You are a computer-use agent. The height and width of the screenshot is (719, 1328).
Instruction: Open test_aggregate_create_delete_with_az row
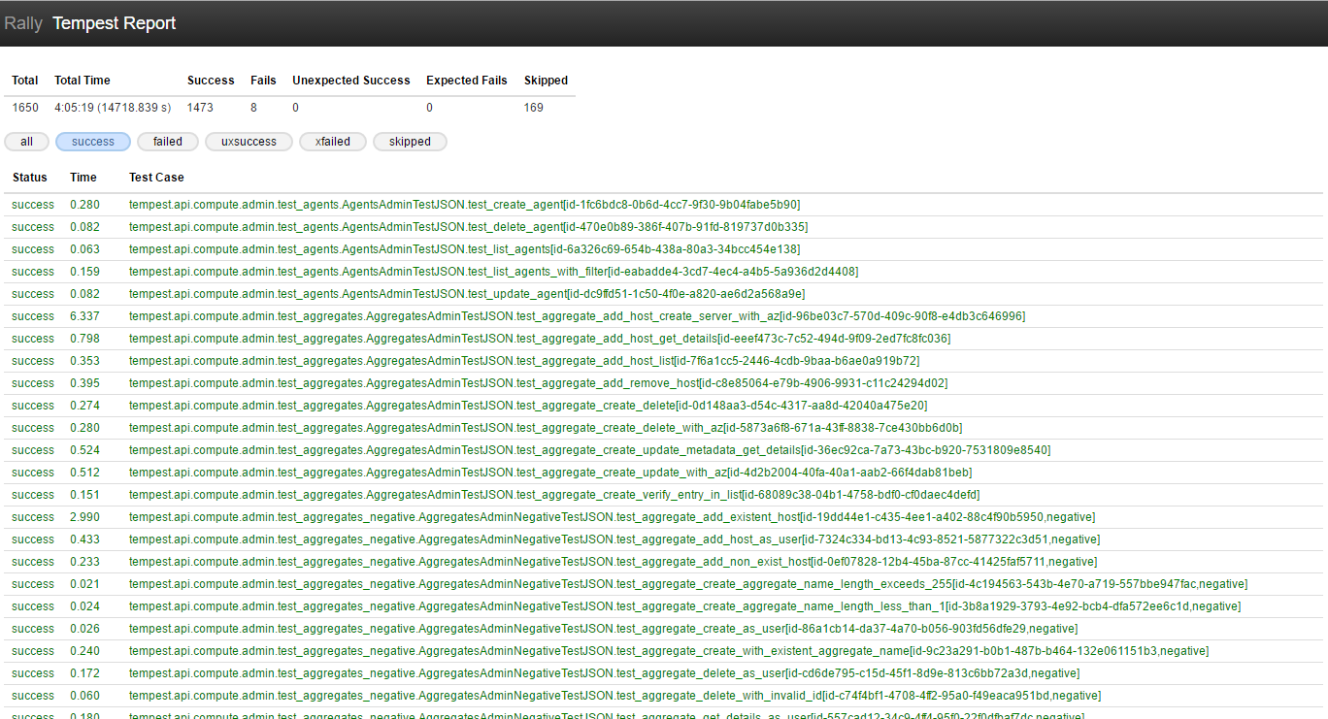click(663, 428)
